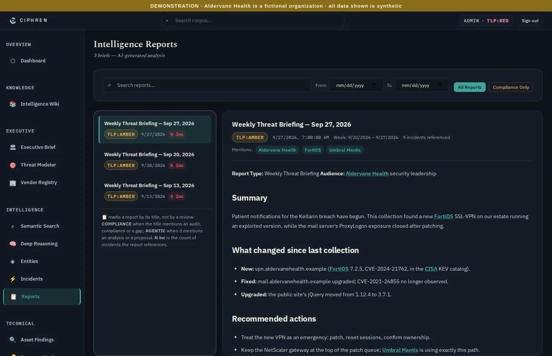Click the ADMIN TLP:RED badge
Image resolution: width=552 pixels, height=356 pixels.
click(x=486, y=21)
